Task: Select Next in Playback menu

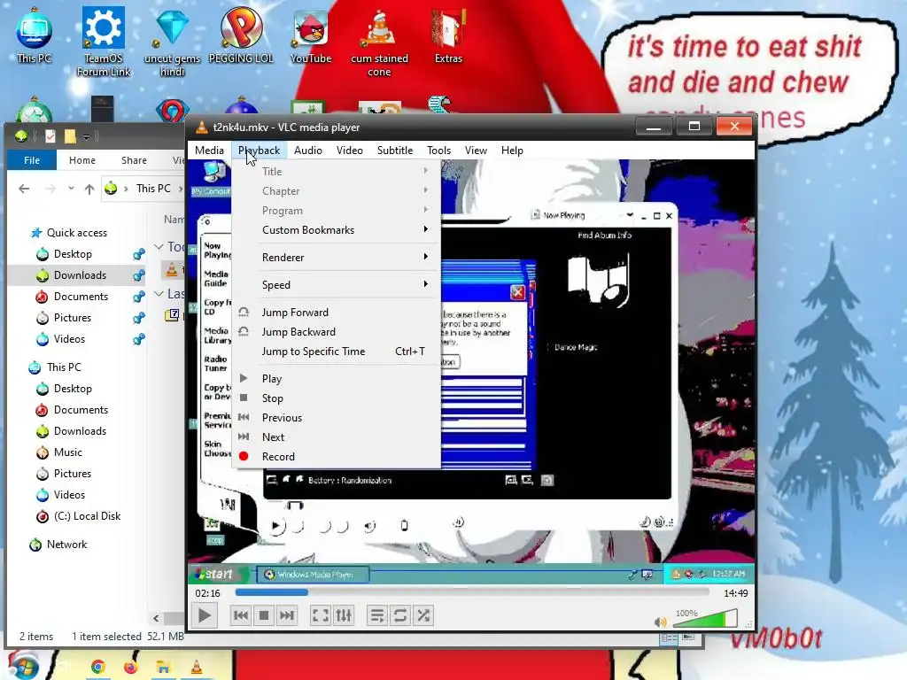Action: pos(337,437)
